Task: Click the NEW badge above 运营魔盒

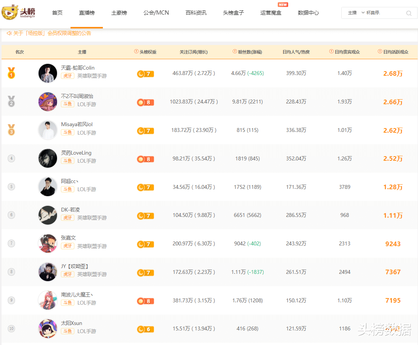Action: tap(283, 5)
